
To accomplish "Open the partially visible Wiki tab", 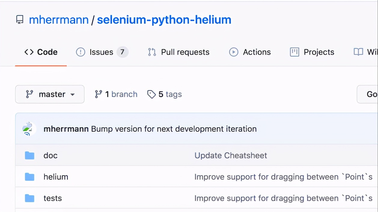I will tap(366, 52).
